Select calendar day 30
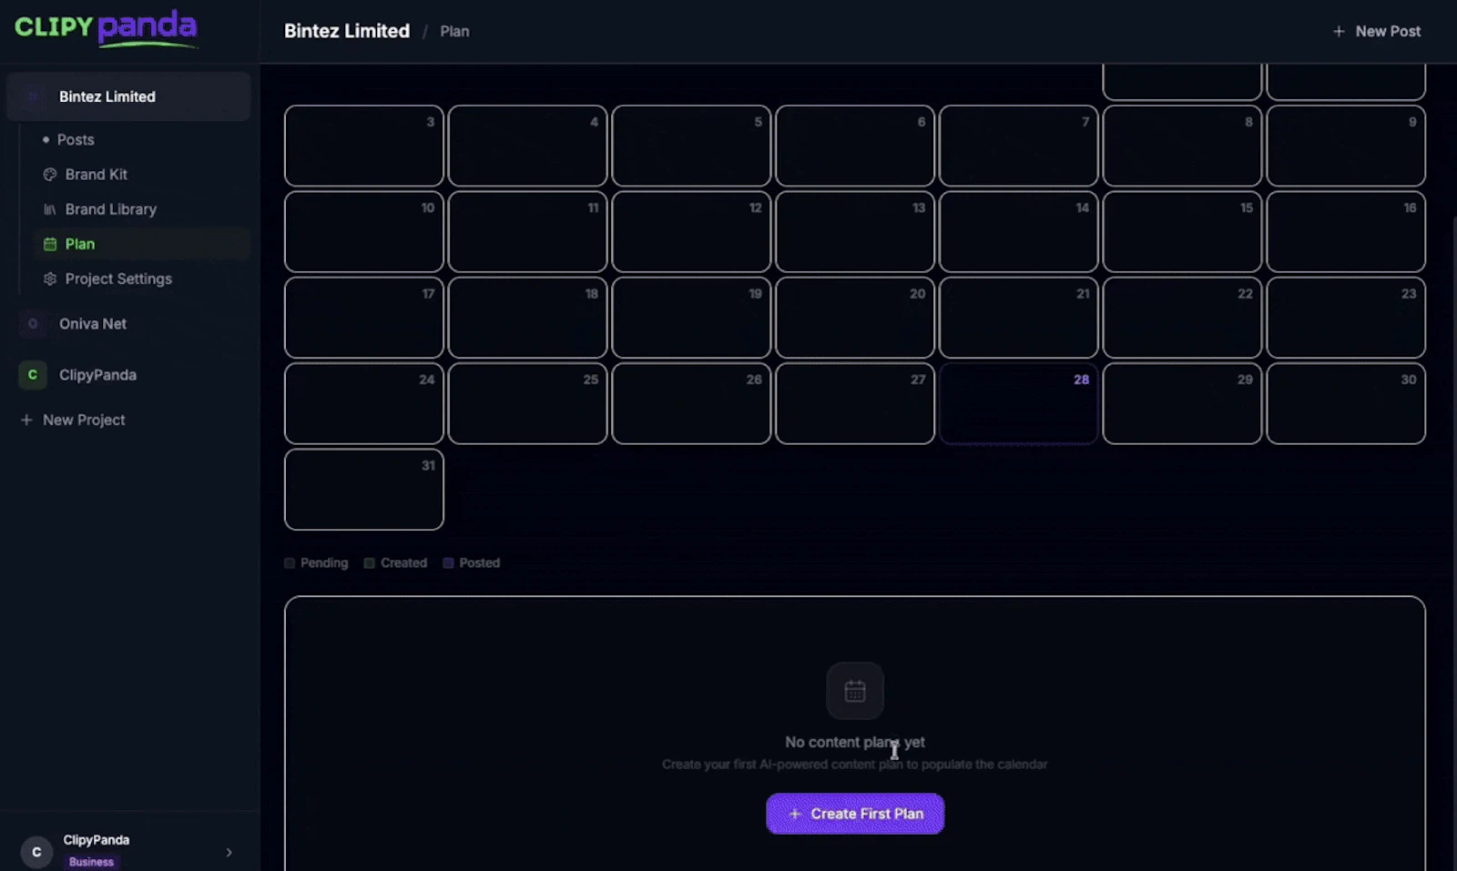The image size is (1457, 871). tap(1346, 403)
